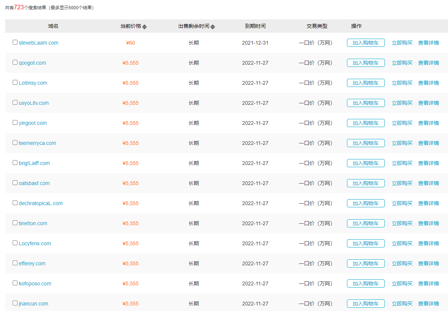Tick the brigtLaiff.com checkbox

(15, 163)
